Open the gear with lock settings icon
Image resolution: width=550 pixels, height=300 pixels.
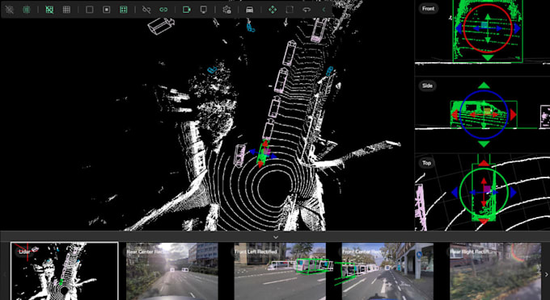click(226, 10)
